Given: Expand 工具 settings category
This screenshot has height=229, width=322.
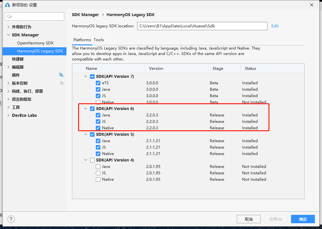Looking at the screenshot, I should [8, 107].
